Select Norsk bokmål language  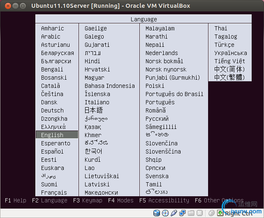pyautogui.click(x=164, y=61)
